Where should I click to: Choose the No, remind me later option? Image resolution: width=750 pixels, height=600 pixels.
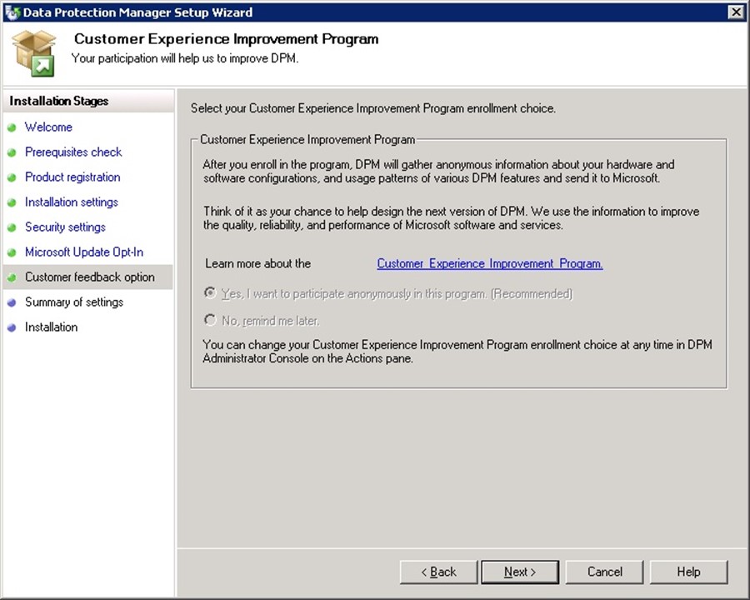click(x=210, y=320)
